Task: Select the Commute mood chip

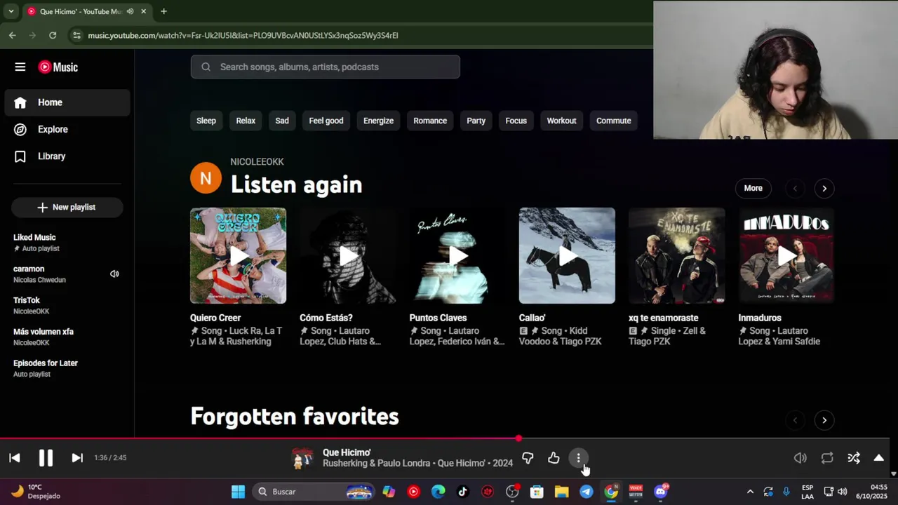Action: tap(614, 121)
